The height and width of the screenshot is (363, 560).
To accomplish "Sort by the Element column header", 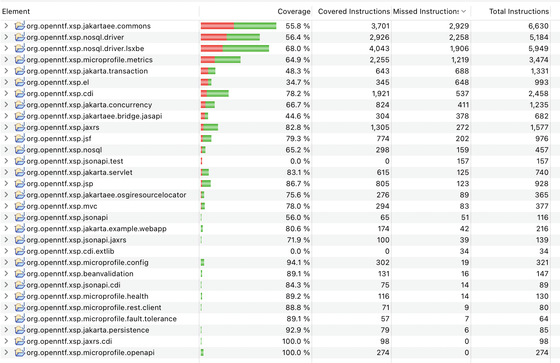I will 16,11.
